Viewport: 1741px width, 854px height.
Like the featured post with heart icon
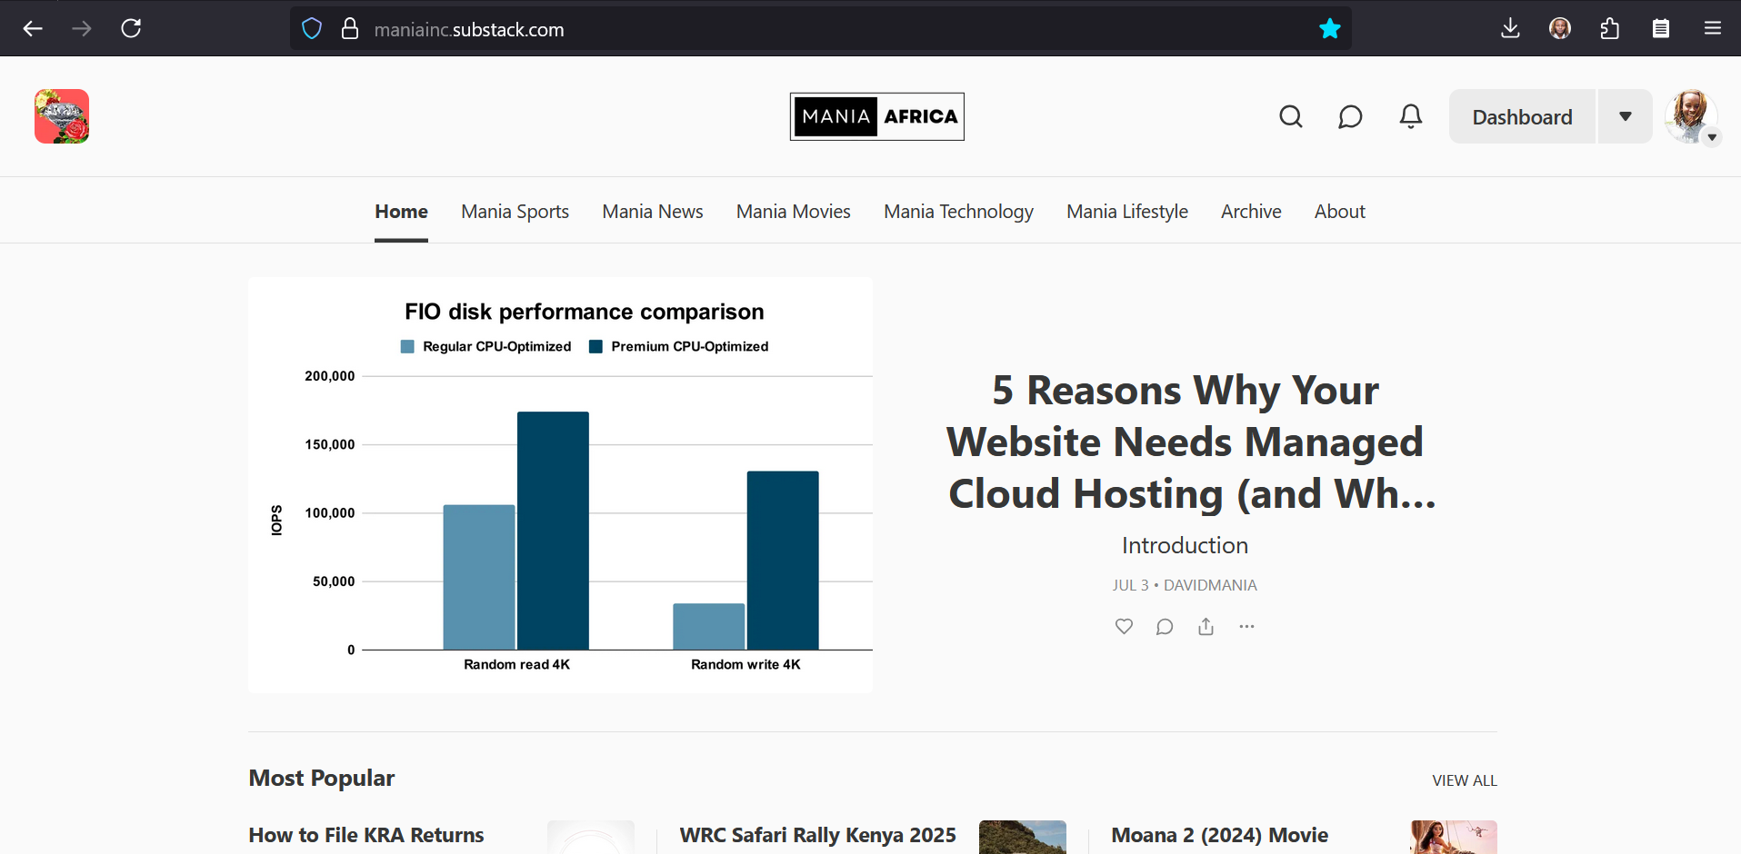[1124, 626]
